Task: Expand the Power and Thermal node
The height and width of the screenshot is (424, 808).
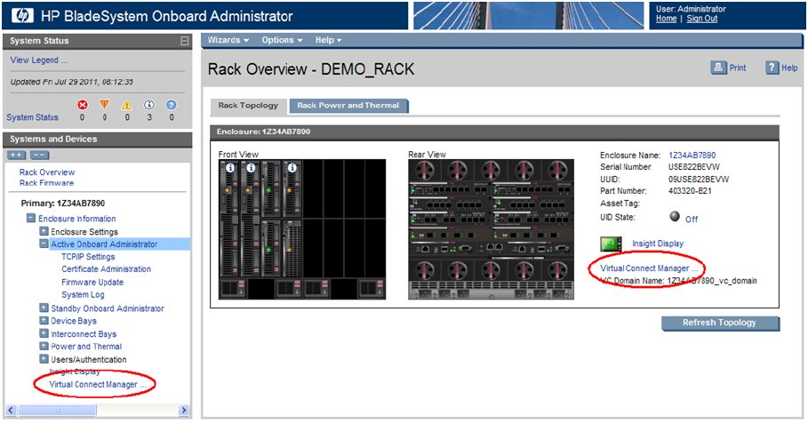Action: 44,346
